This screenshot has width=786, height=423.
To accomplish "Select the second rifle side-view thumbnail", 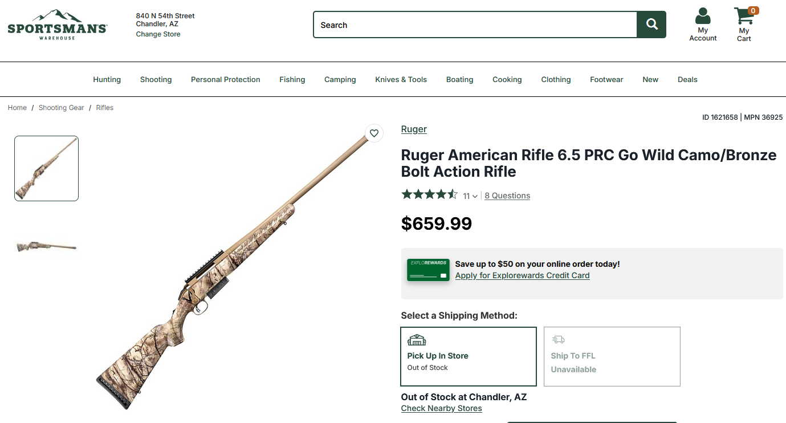I will (46, 246).
